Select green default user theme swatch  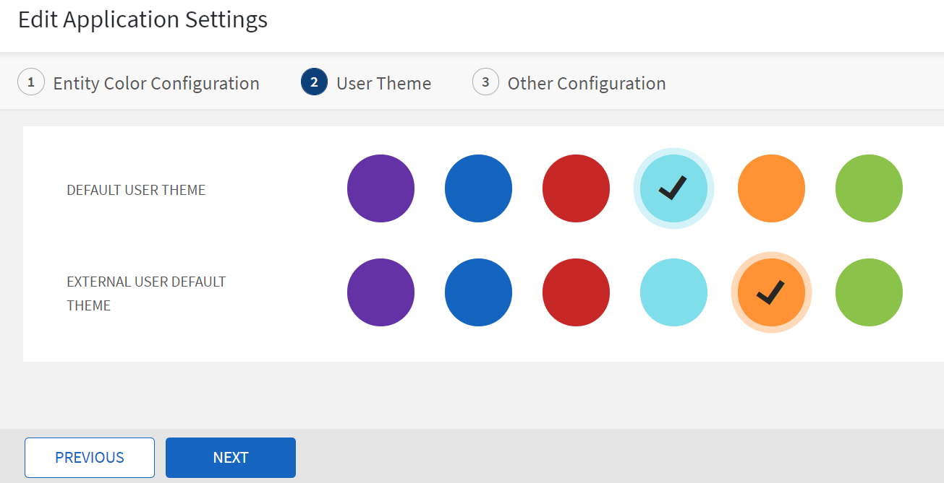coord(869,188)
